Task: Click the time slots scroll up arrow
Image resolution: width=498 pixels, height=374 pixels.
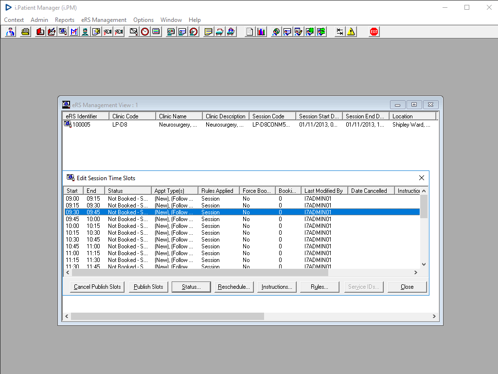Action: point(424,191)
